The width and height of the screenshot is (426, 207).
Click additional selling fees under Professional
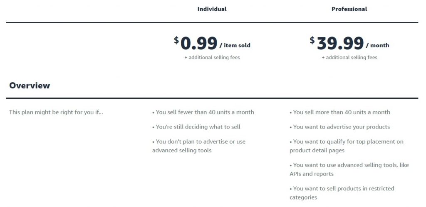coord(349,57)
